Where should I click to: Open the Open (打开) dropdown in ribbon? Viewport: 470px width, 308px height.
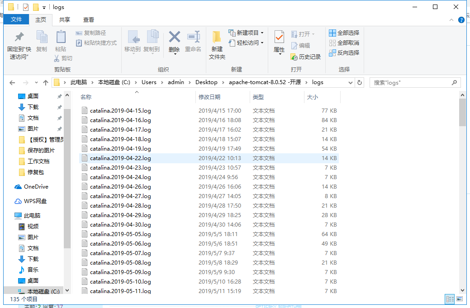coord(303,34)
